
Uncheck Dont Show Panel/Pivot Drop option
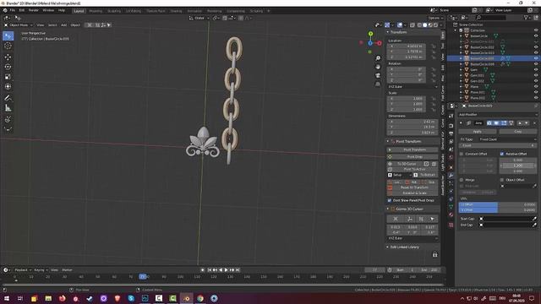click(x=390, y=200)
